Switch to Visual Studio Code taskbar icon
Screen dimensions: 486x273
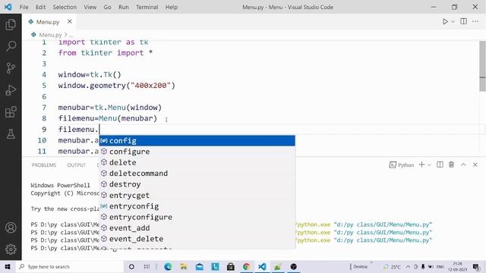[x=262, y=266]
